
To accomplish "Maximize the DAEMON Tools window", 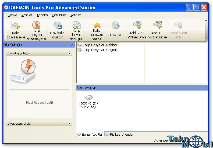I will click(x=197, y=7).
